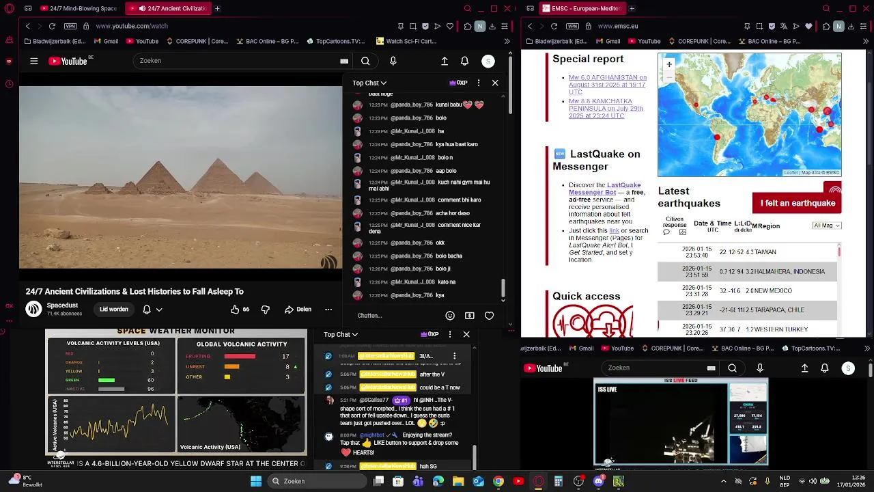Select the TARAPACA, CHILE earthquake row
874x492 pixels.
747,310
